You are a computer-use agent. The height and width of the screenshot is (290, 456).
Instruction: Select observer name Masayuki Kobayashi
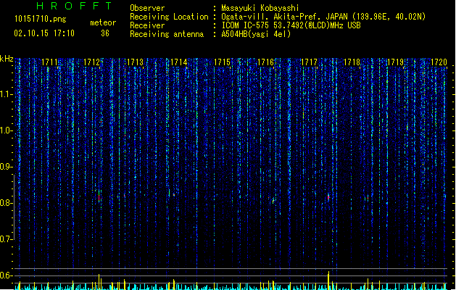click(260, 8)
